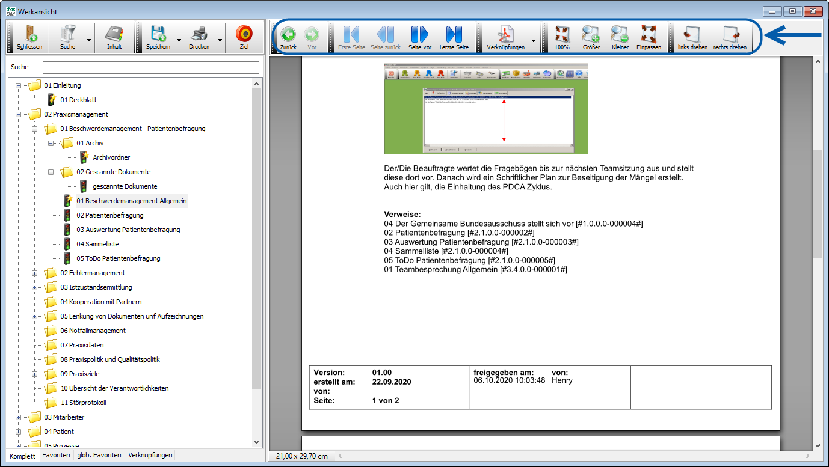The width and height of the screenshot is (829, 467).
Task: Go to next page with Seite vor
Action: (419, 37)
